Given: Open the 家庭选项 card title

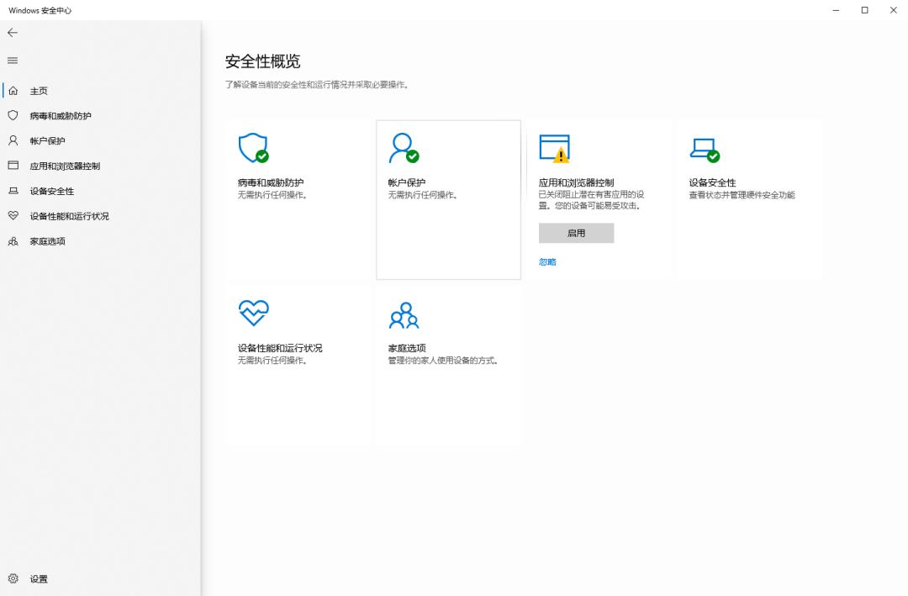Looking at the screenshot, I should tap(407, 348).
